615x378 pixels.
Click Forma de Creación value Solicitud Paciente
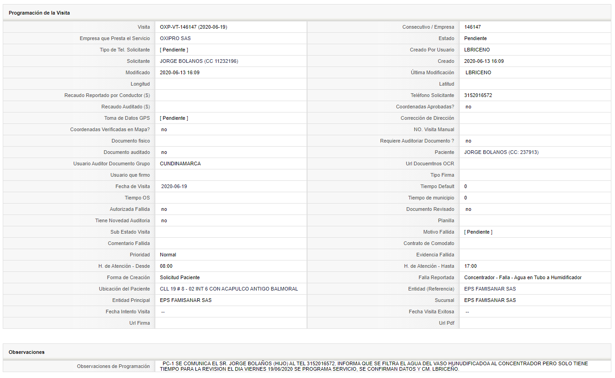(180, 278)
